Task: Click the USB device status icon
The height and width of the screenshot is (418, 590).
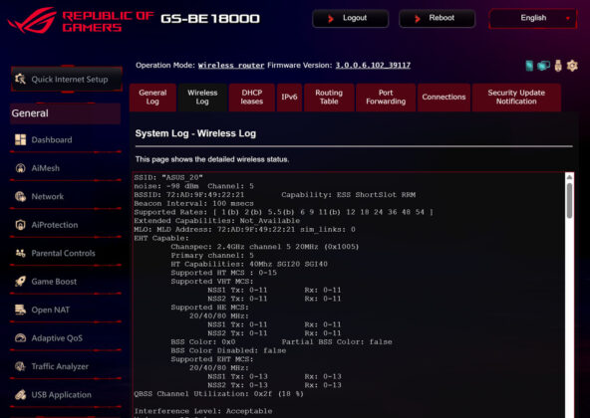Action: tap(558, 66)
